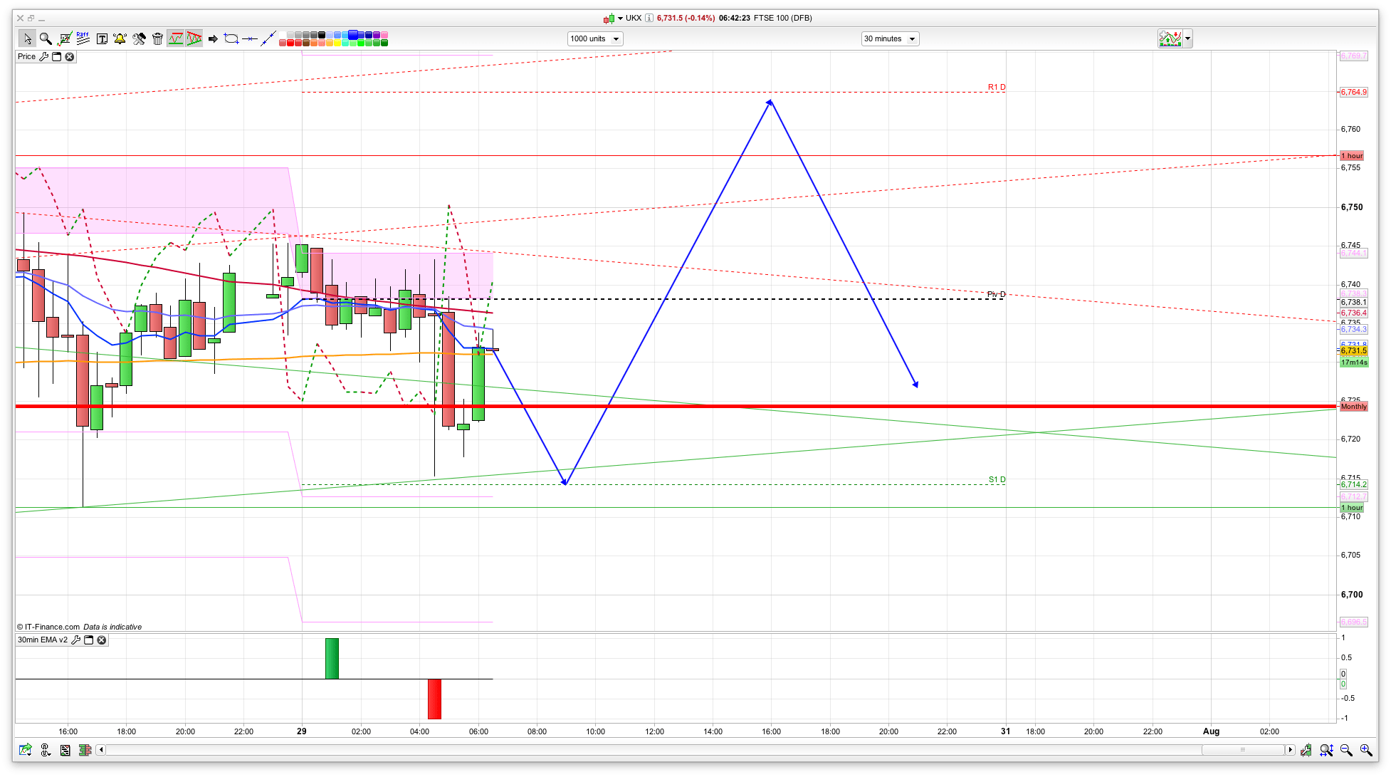The height and width of the screenshot is (777, 1391).
Task: Pick the pink color swatch
Action: (384, 35)
